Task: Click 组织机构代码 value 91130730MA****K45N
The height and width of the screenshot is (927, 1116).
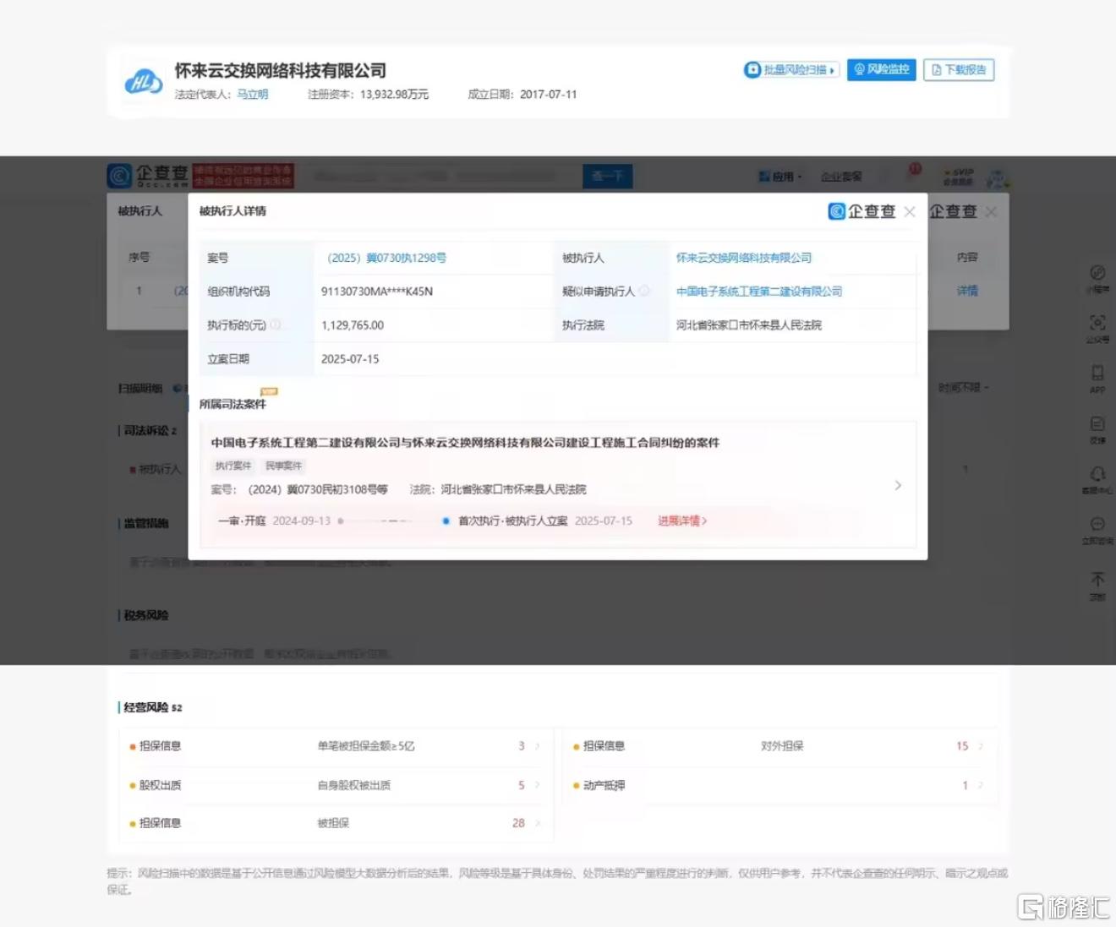Action: coord(377,292)
